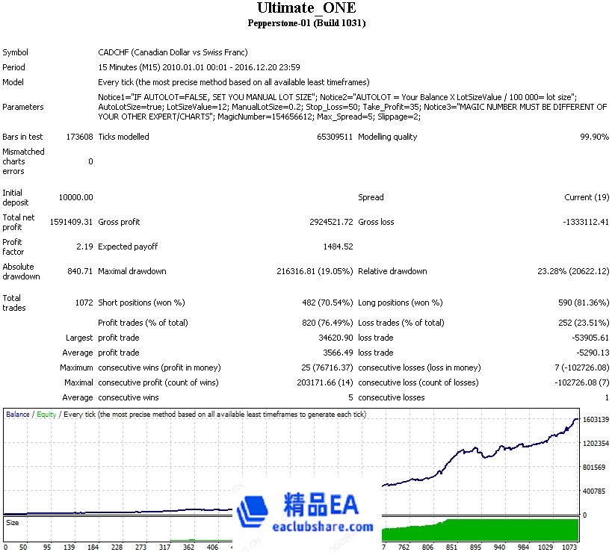Click the chart y-axis value '801569'
This screenshot has height=555, width=615.
(x=594, y=468)
